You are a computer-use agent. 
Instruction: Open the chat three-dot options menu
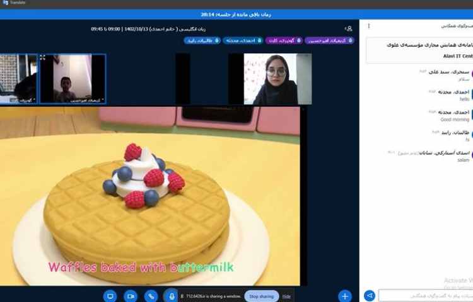tap(369, 26)
